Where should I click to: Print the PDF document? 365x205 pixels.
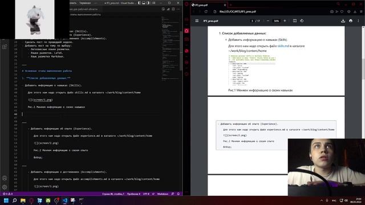point(351,21)
